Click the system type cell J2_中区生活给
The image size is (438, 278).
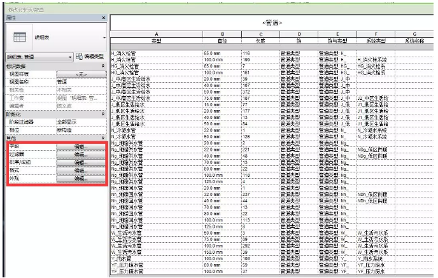(376, 98)
